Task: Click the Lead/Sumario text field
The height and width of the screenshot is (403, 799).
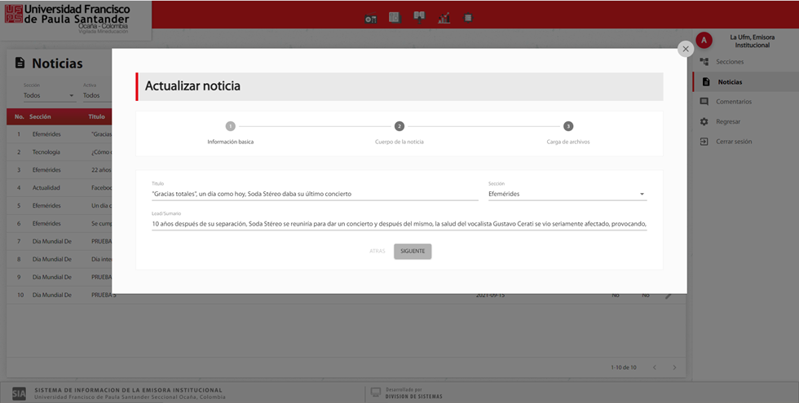Action: 399,223
